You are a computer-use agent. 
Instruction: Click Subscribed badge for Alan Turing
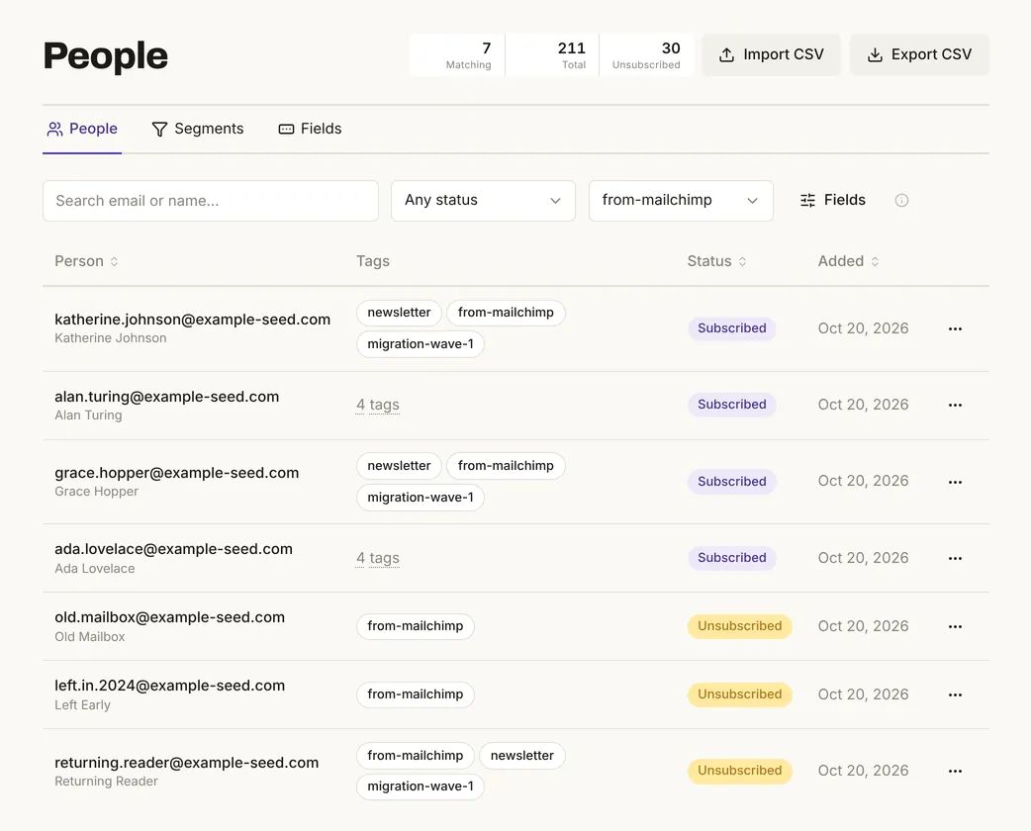tap(732, 405)
